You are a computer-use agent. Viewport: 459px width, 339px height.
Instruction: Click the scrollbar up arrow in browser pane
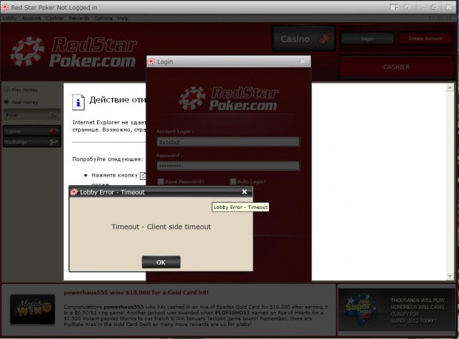coord(450,87)
